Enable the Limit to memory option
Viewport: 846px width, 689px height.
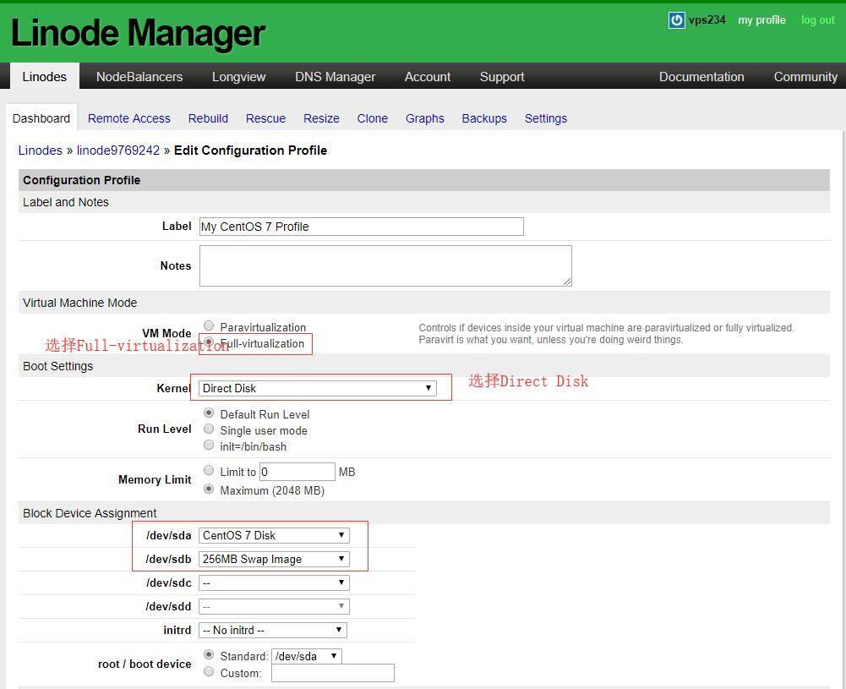tap(209, 471)
